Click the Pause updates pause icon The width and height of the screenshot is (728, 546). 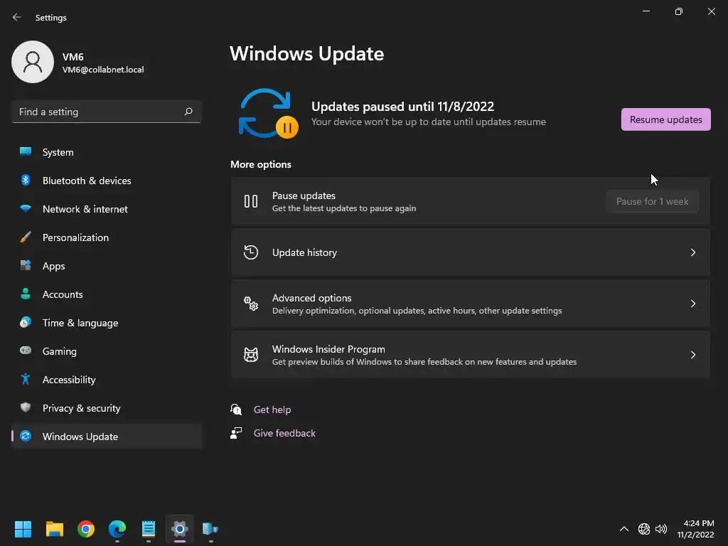click(251, 201)
